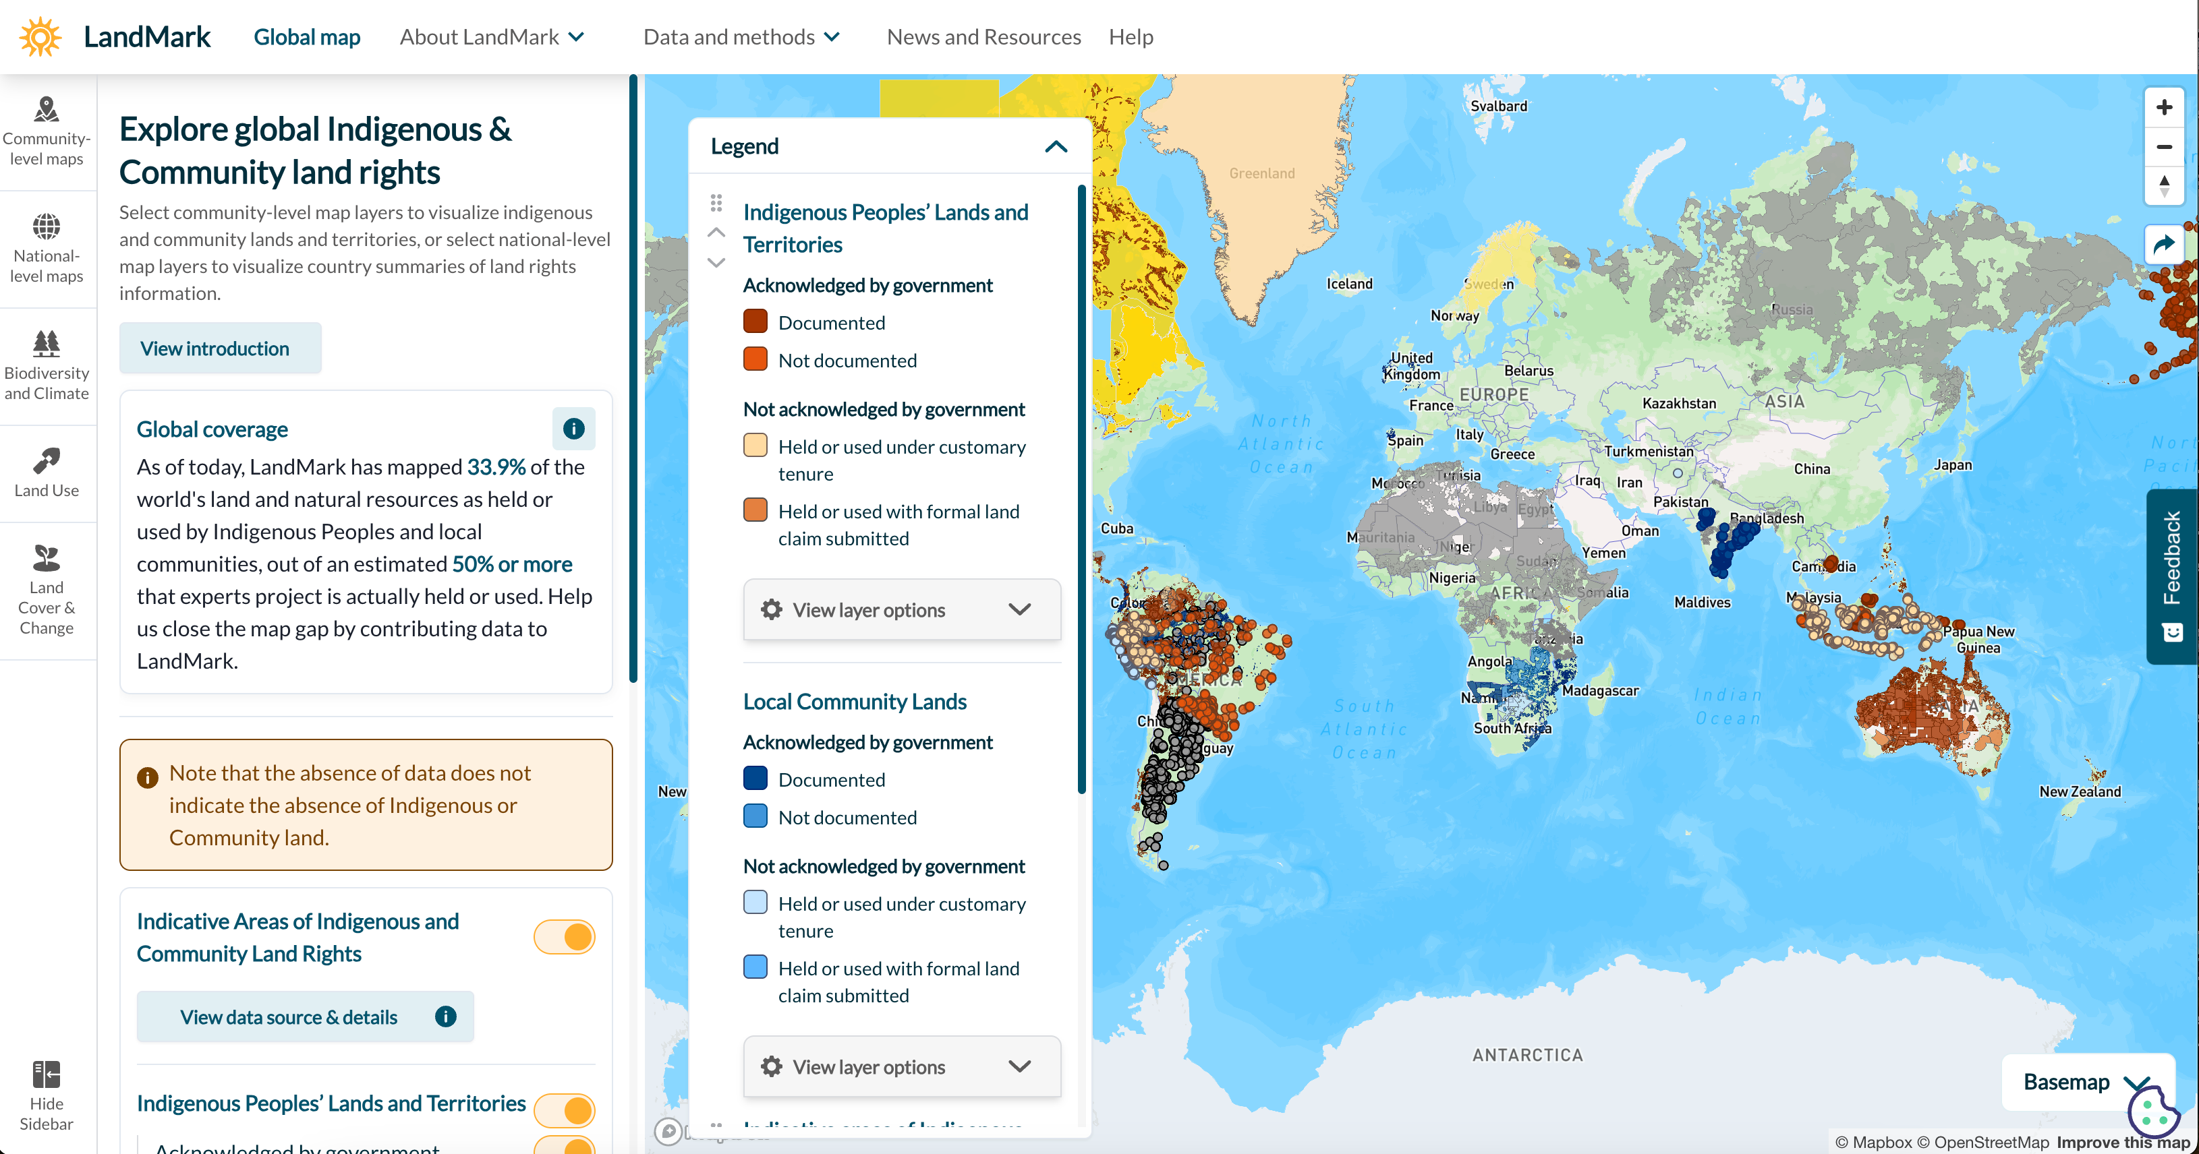2199x1154 pixels.
Task: Click the 33.9% coverage statistic text
Action: click(496, 466)
